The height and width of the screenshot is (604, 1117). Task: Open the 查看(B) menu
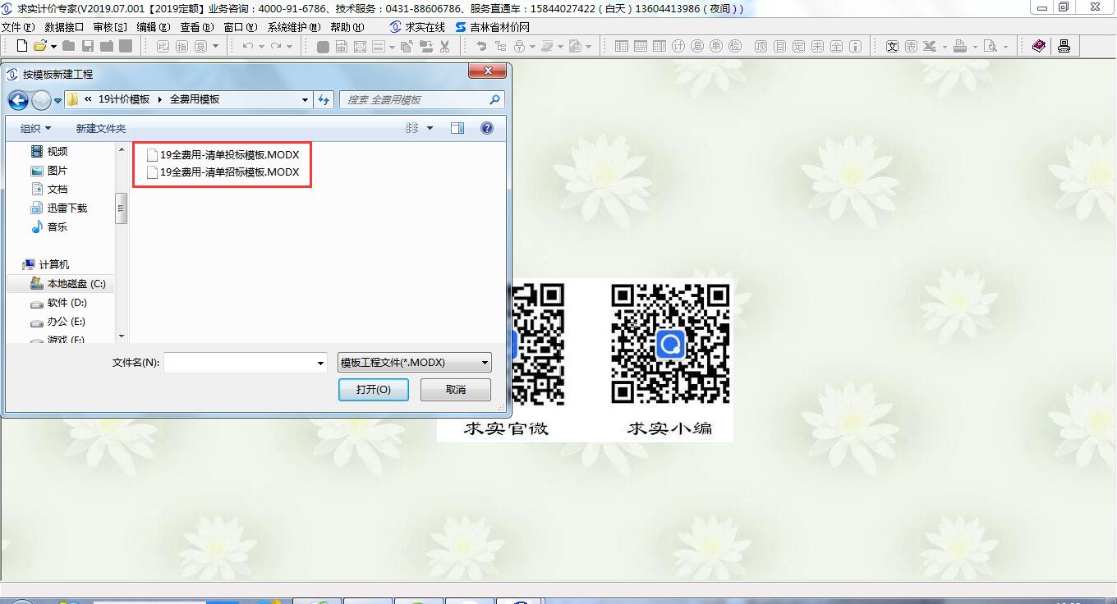click(196, 27)
